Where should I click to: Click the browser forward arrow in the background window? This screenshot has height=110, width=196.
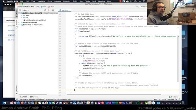tap(10, 9)
